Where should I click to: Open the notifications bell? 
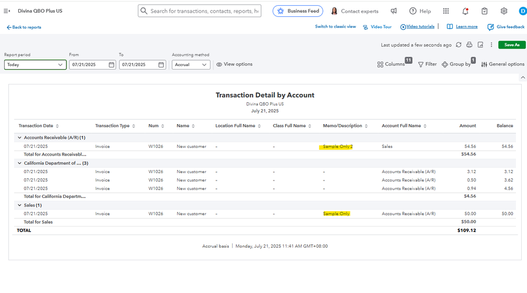point(465,11)
